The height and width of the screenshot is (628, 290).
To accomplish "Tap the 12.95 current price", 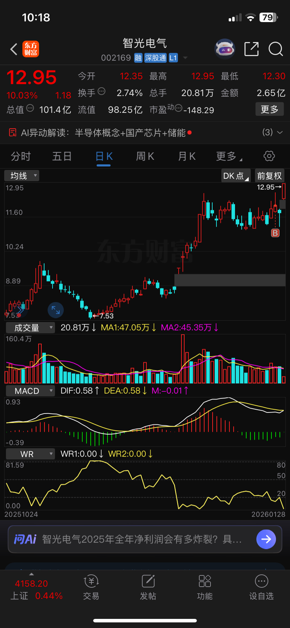I will (32, 77).
